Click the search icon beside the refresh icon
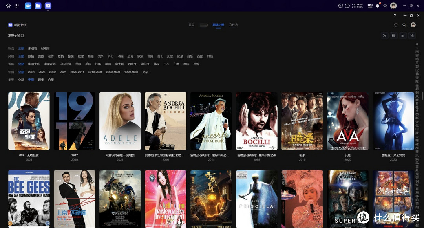This screenshot has height=228, width=424. point(404,25)
